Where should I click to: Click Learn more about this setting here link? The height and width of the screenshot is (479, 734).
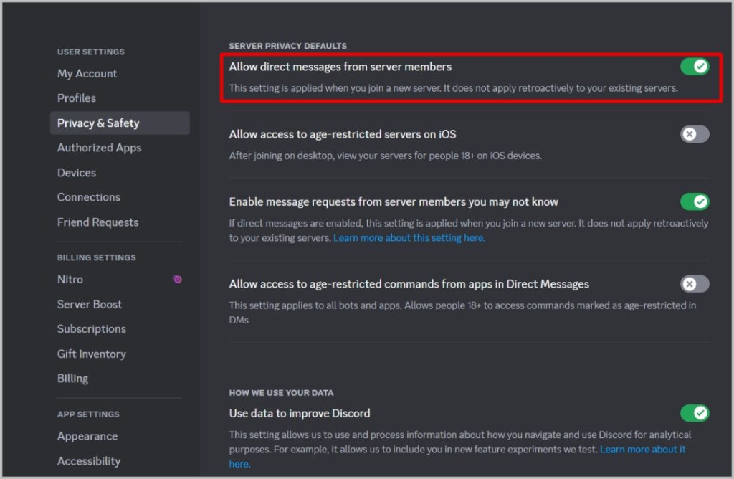(409, 238)
